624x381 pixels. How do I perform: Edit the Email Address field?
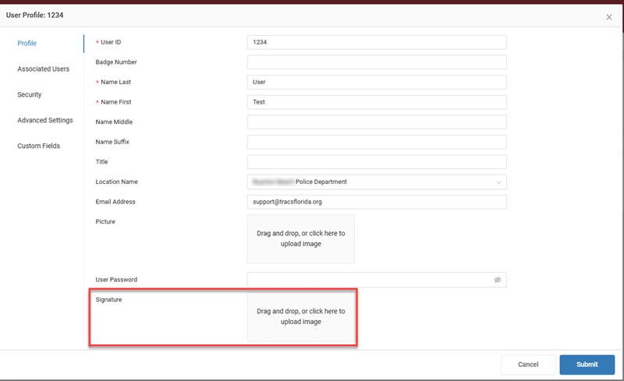pyautogui.click(x=377, y=203)
